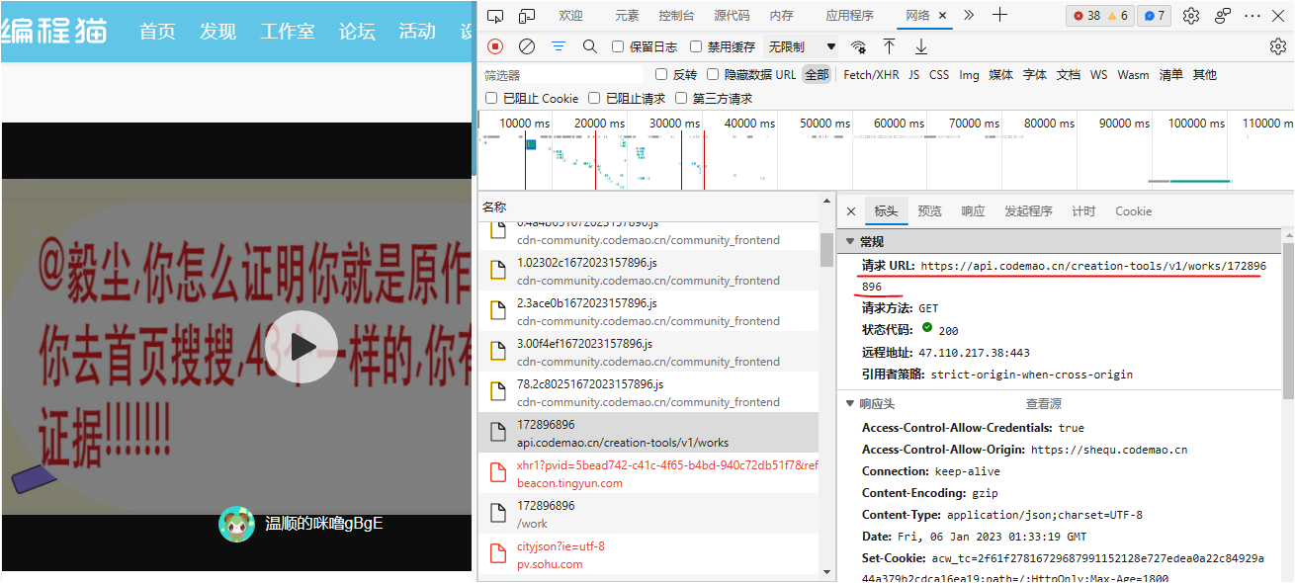Filter requests by JS
Screen dimensions: 1295x583
(913, 75)
